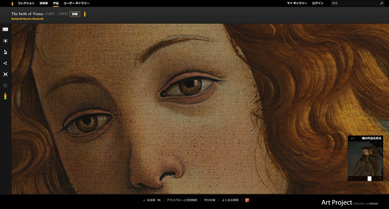Open the Botticelli Sandro Botticelli artist link
This screenshot has height=209, width=389.
click(28, 19)
